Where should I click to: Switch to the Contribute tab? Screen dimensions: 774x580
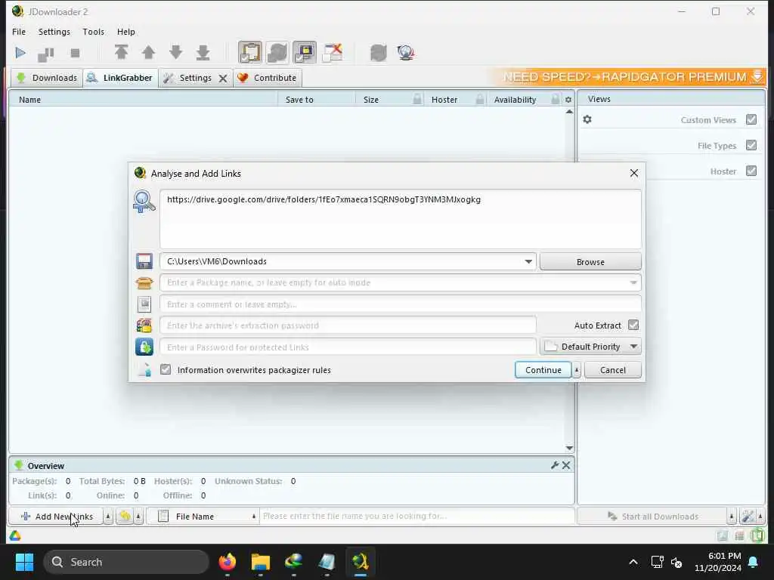pyautogui.click(x=267, y=78)
